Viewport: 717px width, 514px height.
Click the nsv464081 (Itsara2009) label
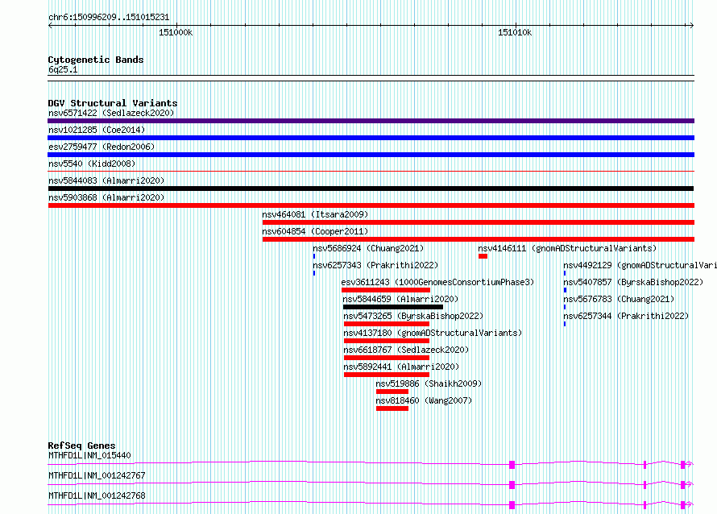[315, 214]
